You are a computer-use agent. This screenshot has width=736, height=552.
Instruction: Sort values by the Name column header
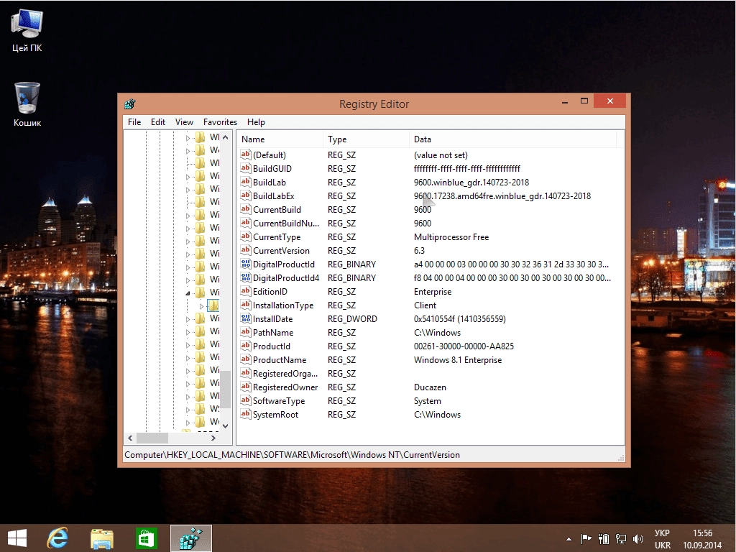coord(280,139)
